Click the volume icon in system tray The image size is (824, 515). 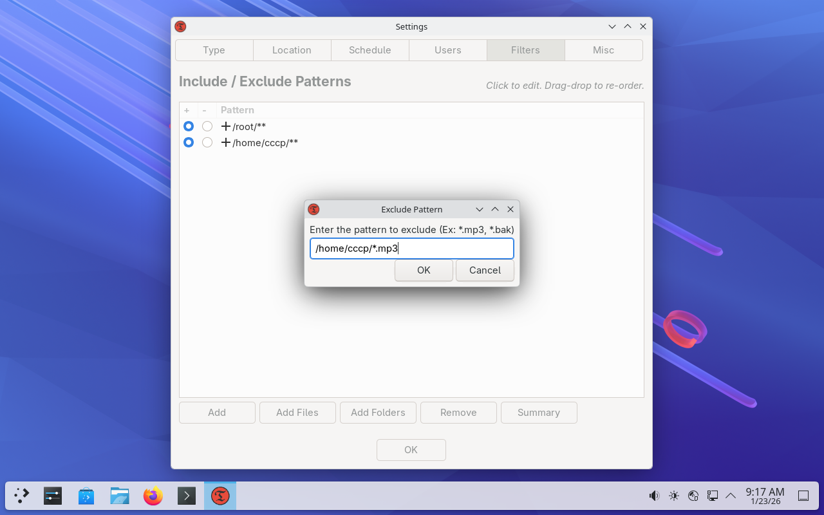click(654, 496)
